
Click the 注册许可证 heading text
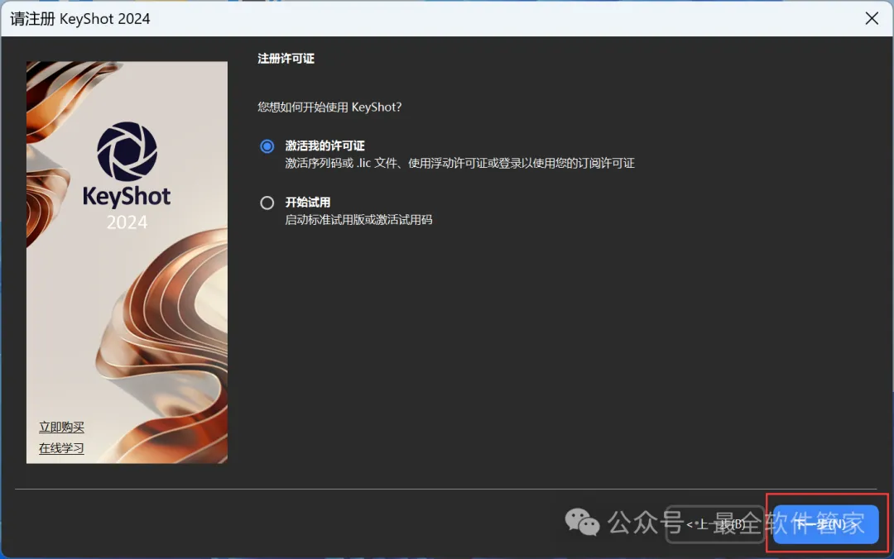[286, 59]
